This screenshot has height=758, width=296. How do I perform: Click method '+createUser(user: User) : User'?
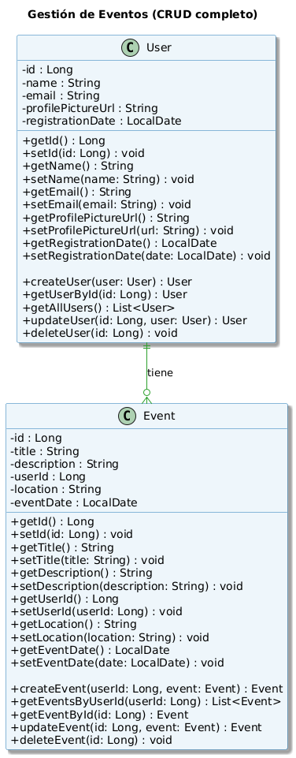click(107, 282)
